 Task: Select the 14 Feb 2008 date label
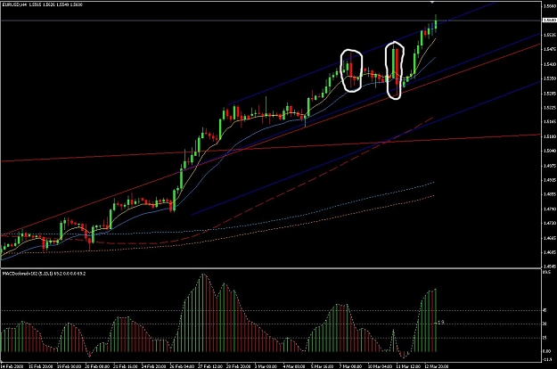12,365
